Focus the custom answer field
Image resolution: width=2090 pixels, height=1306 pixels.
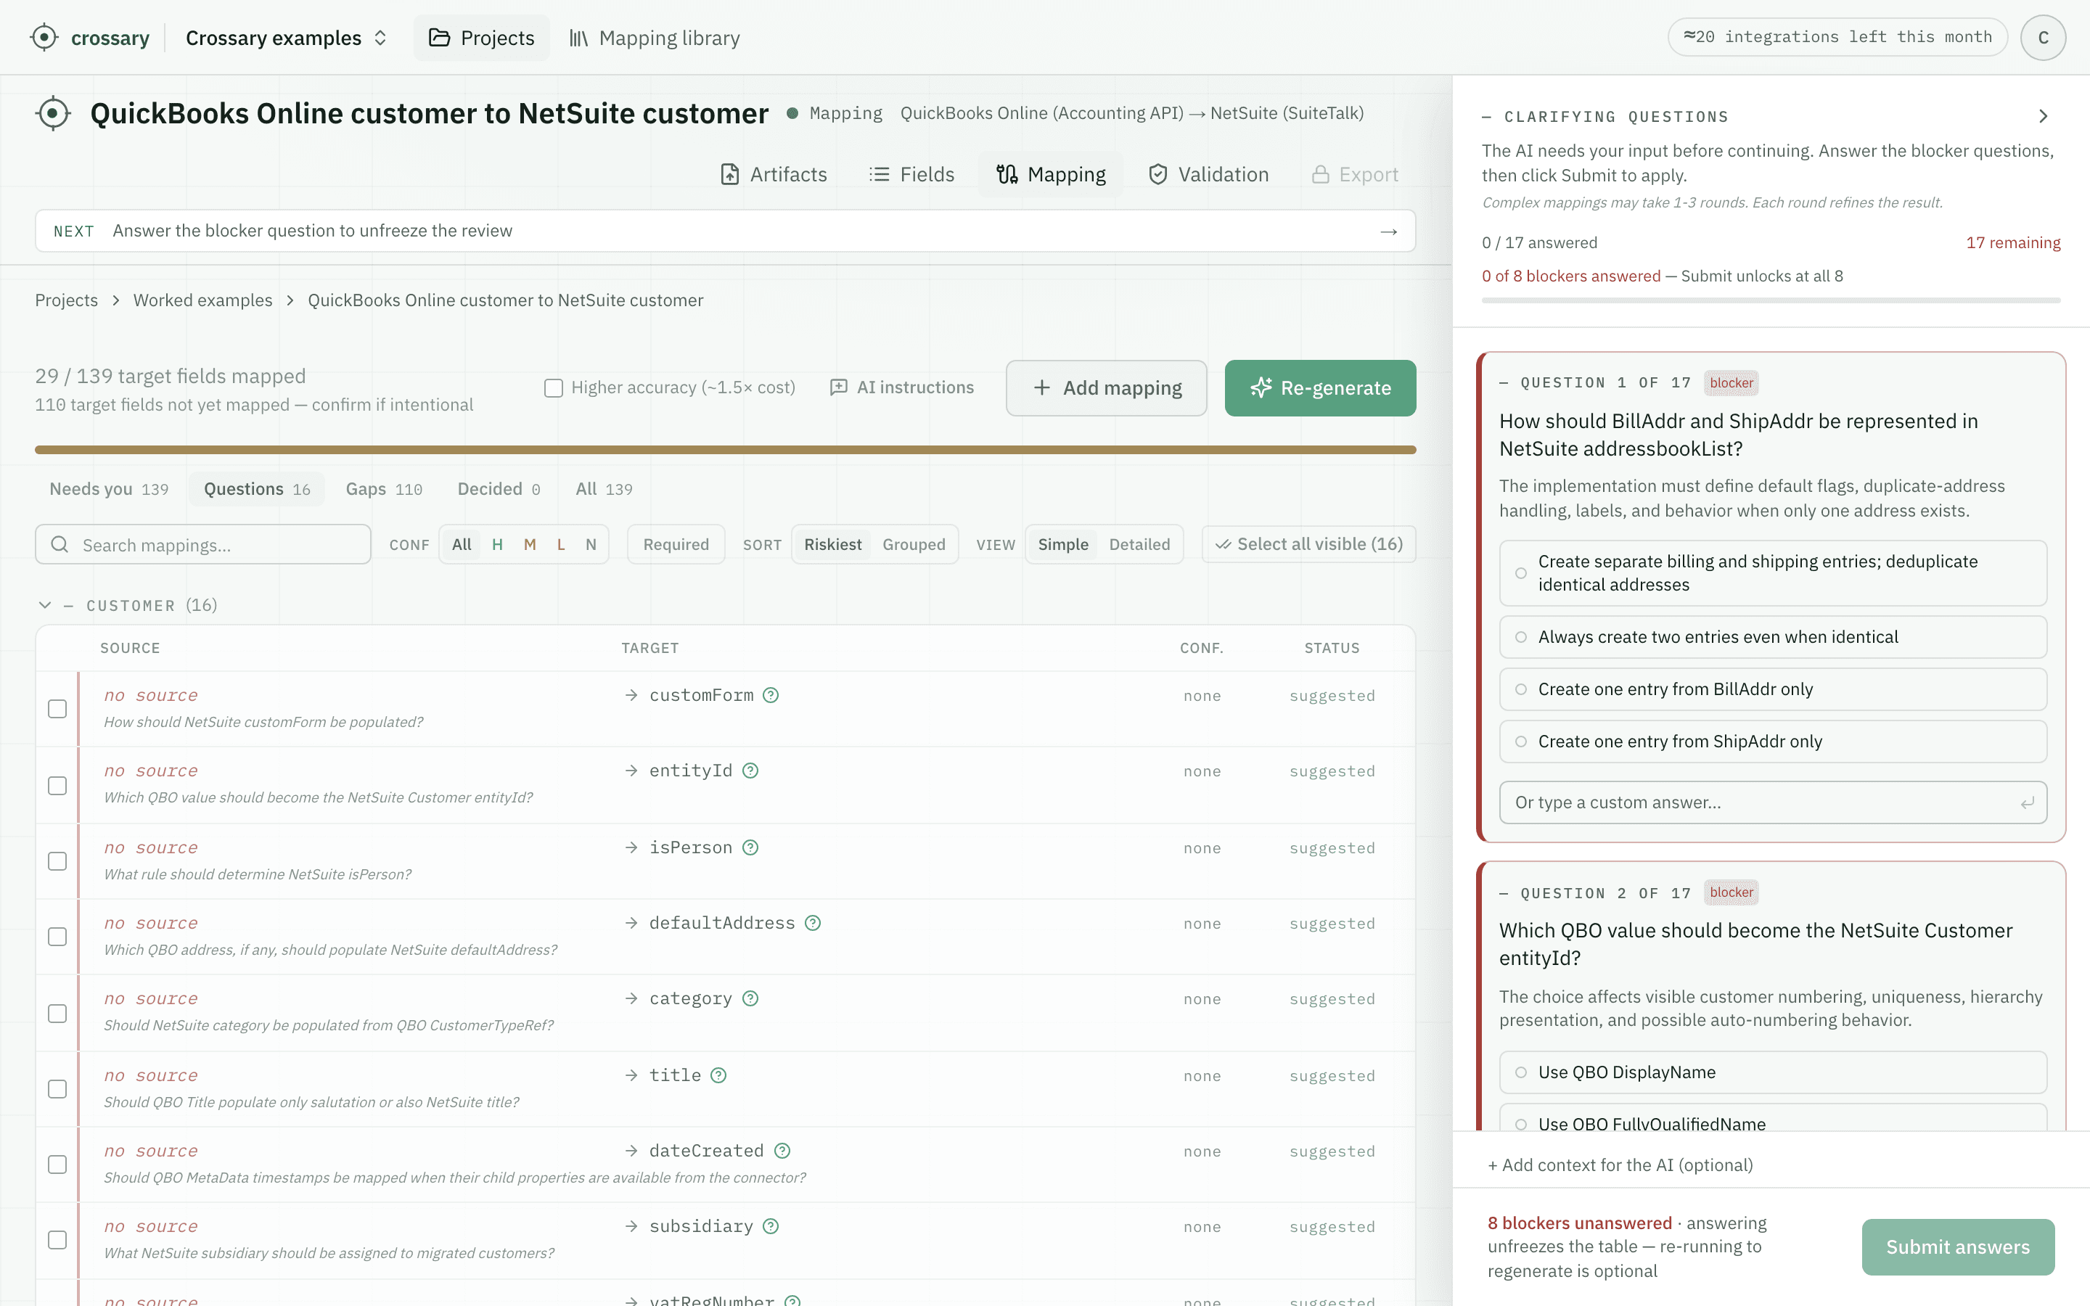pos(1772,802)
